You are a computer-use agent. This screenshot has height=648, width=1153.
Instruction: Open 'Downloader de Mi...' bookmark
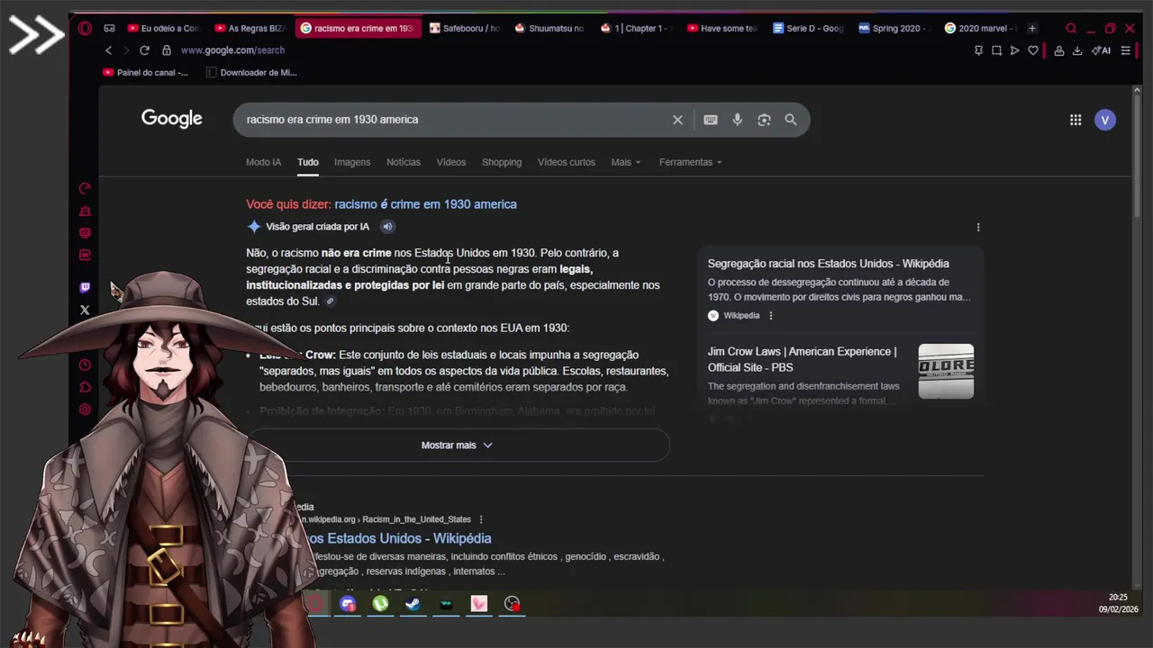click(251, 72)
